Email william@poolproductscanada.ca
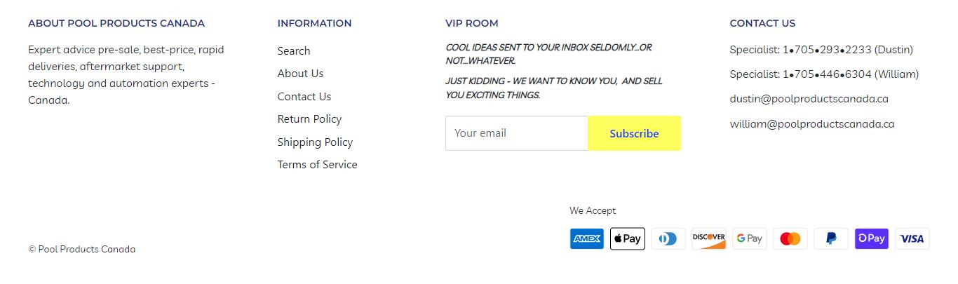Image resolution: width=958 pixels, height=284 pixels. (x=811, y=124)
